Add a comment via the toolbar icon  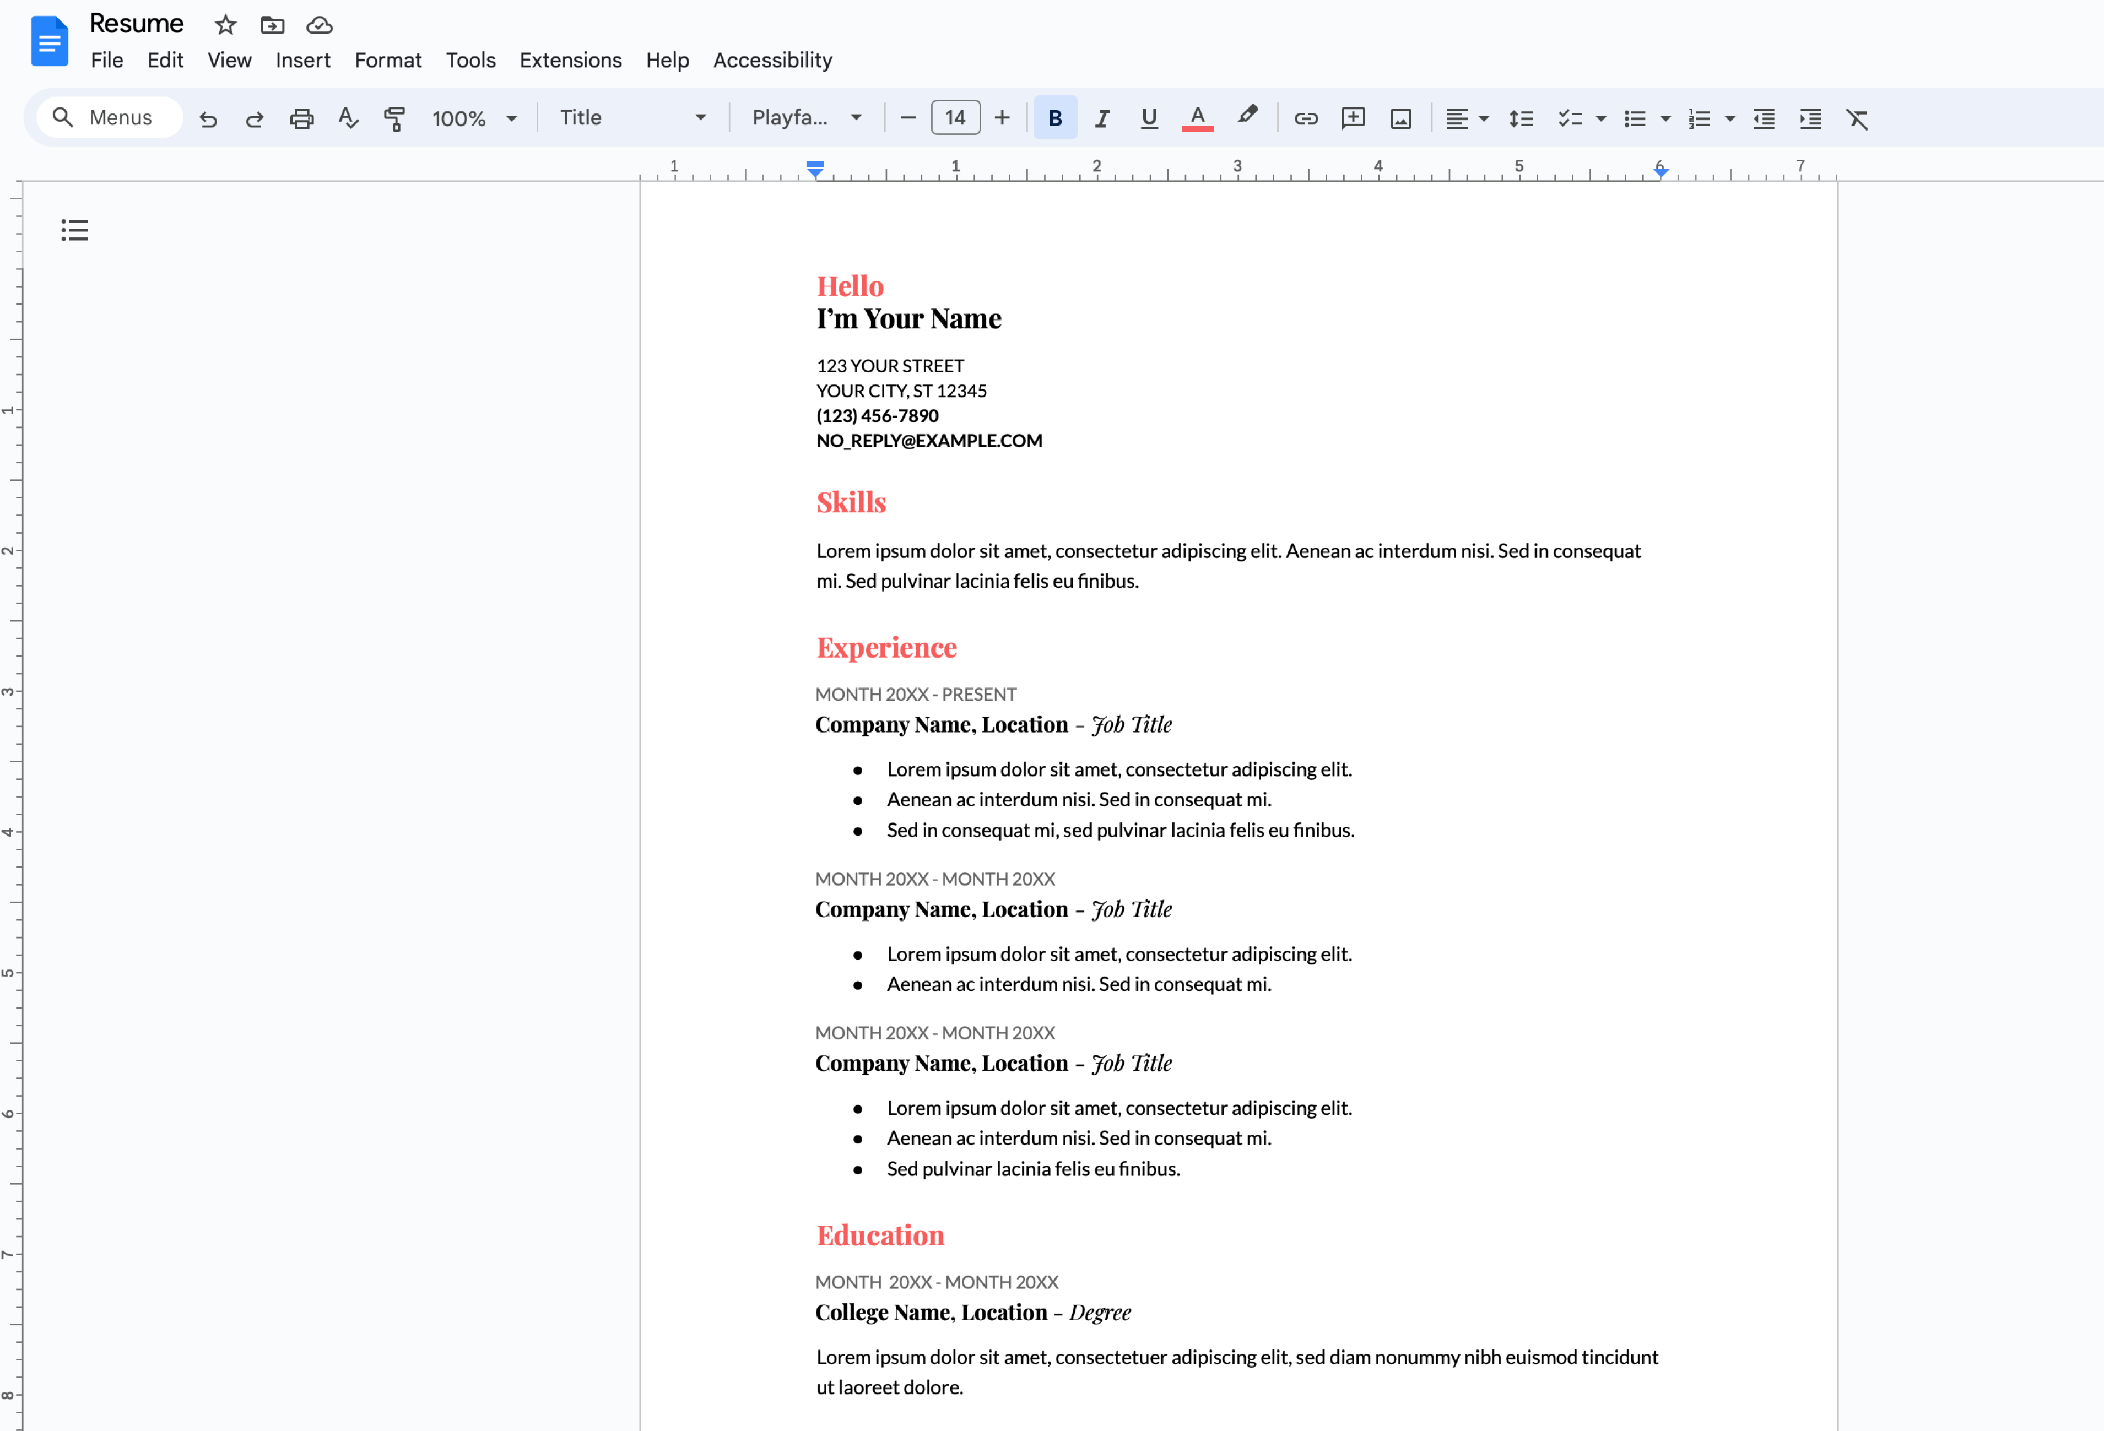point(1353,118)
